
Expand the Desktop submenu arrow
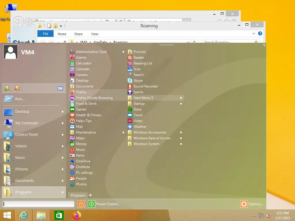(x=63, y=112)
